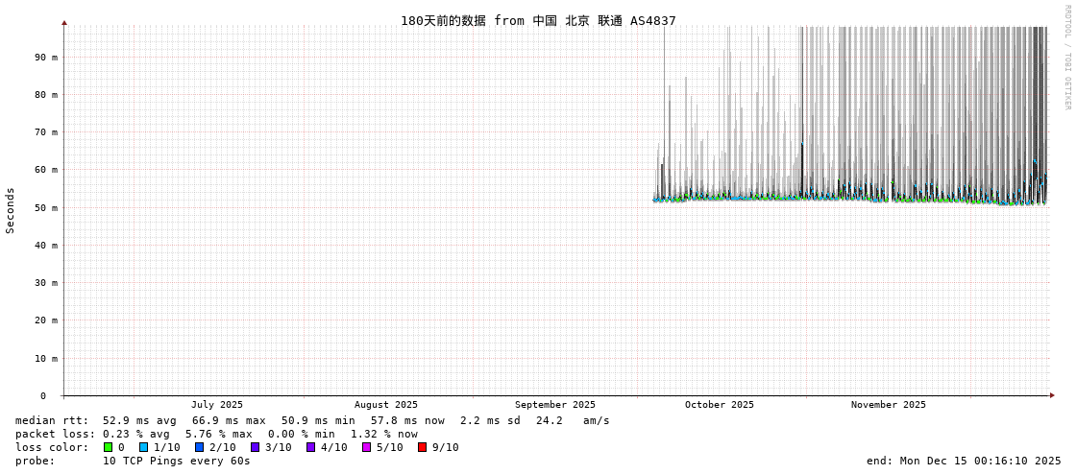1077x474 pixels.
Task: Click the 3/10 loss color swatch
Action: click(255, 447)
